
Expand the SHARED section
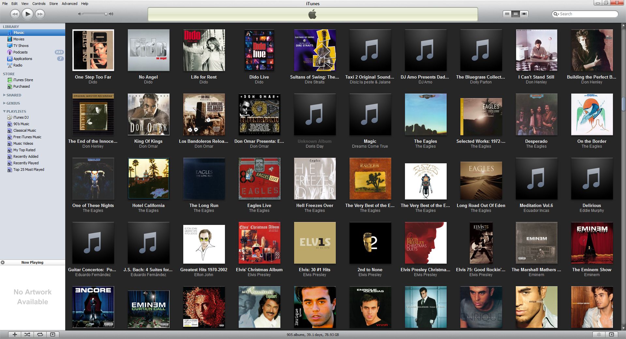pyautogui.click(x=4, y=95)
